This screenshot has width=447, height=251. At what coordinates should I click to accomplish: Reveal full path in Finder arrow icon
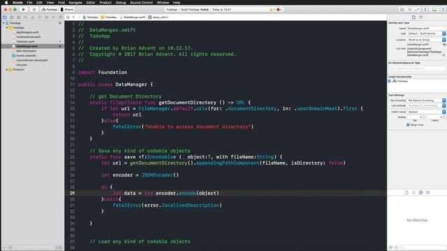(444, 55)
